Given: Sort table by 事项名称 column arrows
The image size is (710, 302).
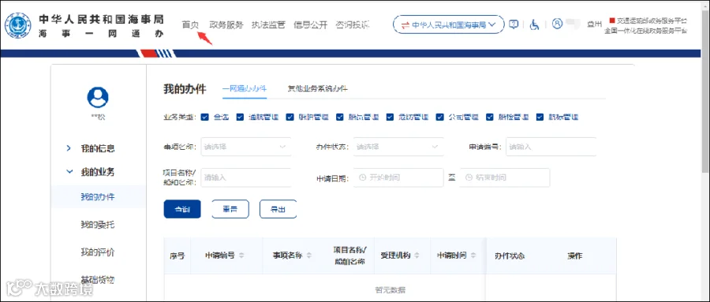Looking at the screenshot, I should pos(308,255).
